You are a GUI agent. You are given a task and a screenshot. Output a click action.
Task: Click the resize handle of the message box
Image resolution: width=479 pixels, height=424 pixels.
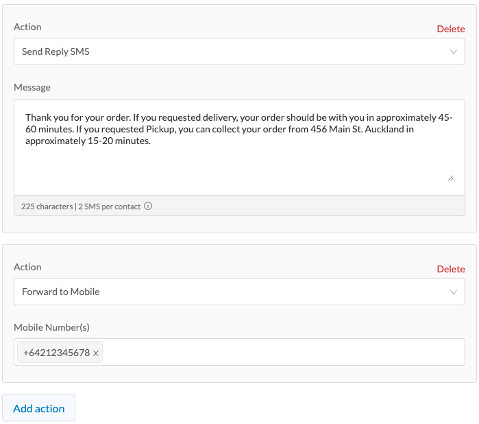tap(450, 178)
